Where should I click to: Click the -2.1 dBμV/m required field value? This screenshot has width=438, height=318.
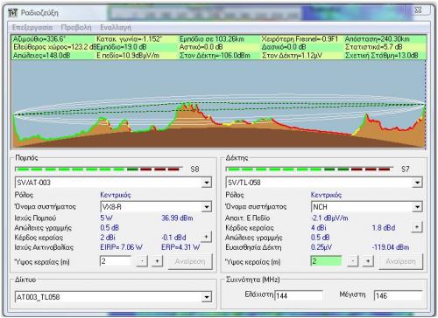click(x=329, y=218)
